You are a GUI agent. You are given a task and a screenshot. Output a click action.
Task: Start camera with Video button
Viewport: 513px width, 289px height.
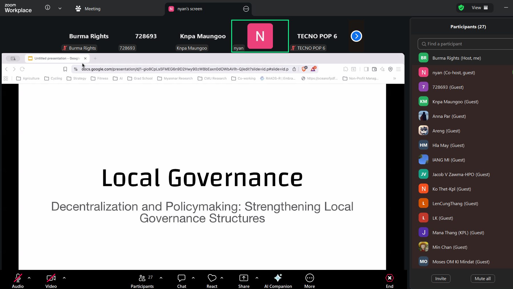pyautogui.click(x=51, y=281)
